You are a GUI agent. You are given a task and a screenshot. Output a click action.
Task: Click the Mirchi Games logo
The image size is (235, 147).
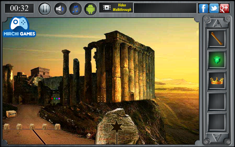click(19, 27)
